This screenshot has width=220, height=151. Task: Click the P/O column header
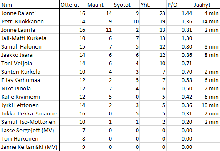180,5
